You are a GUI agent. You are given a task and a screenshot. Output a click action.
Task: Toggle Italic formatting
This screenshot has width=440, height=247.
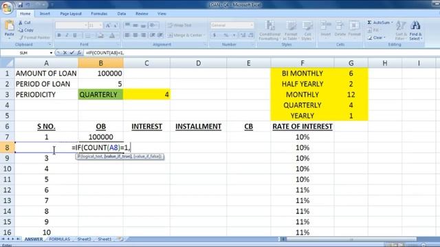(x=67, y=35)
